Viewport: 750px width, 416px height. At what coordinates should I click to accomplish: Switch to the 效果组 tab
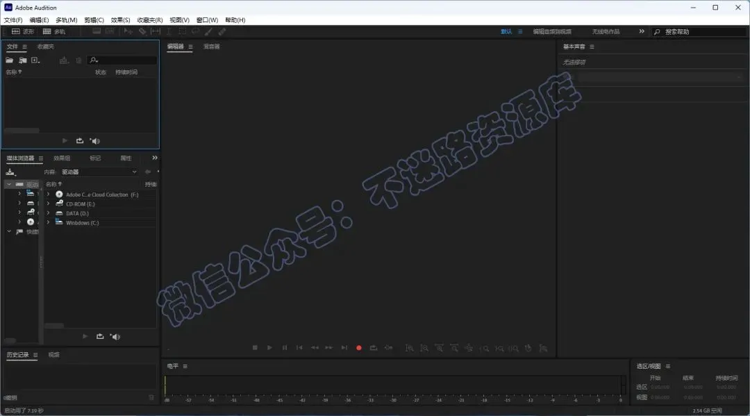[x=62, y=158]
